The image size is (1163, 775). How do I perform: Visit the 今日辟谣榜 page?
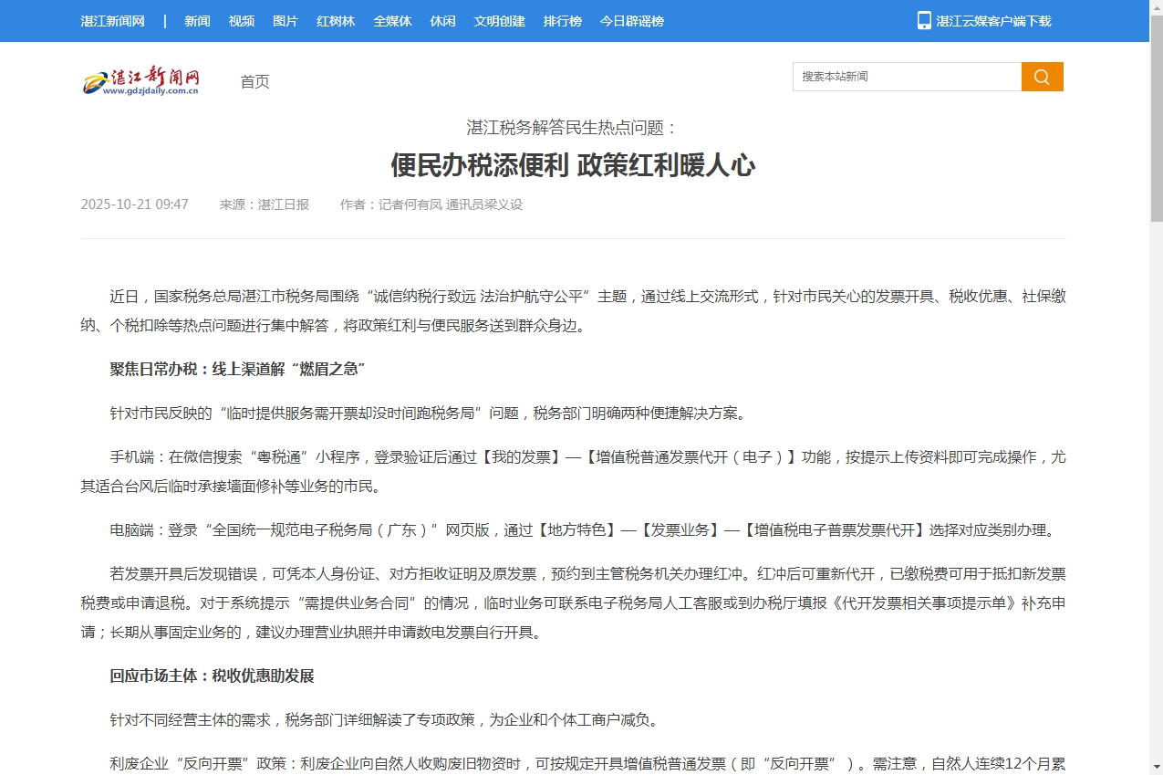pos(631,21)
